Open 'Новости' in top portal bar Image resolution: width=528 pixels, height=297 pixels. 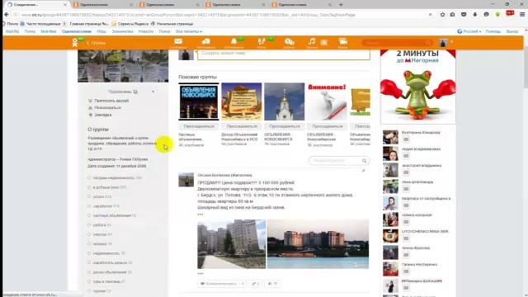coord(146,31)
